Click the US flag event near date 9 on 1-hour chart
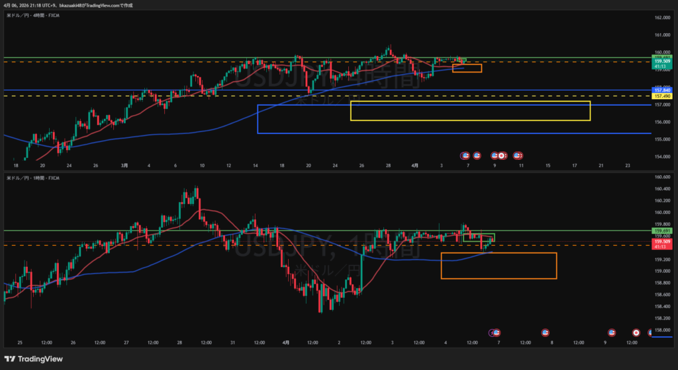 tap(612, 332)
